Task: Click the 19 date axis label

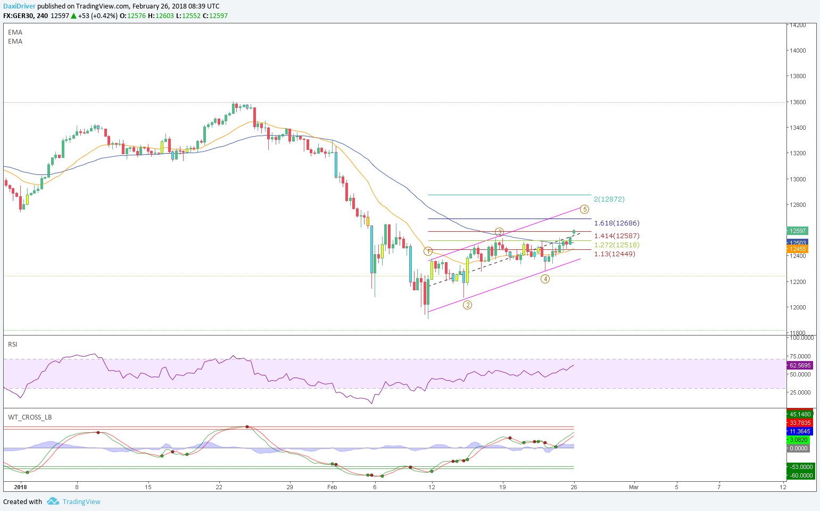Action: point(502,487)
